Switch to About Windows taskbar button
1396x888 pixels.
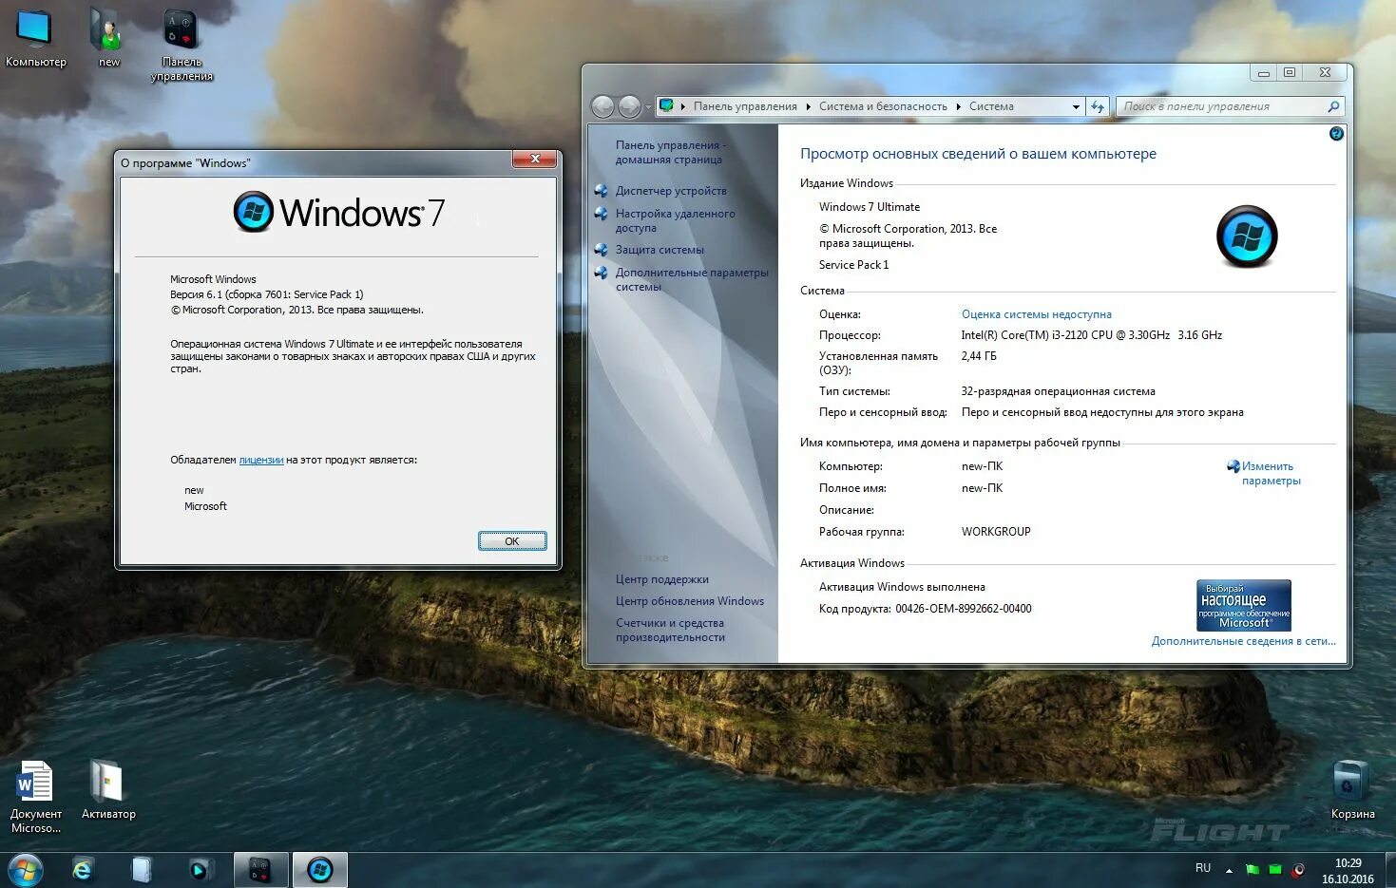(x=319, y=869)
